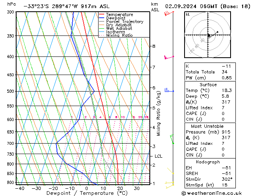Click the SREH row label

coord(192,173)
